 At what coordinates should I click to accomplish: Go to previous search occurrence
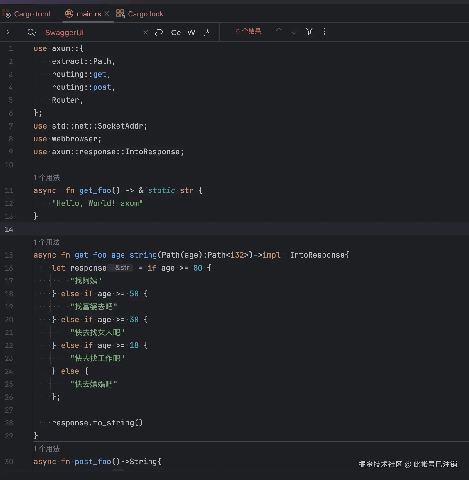279,31
